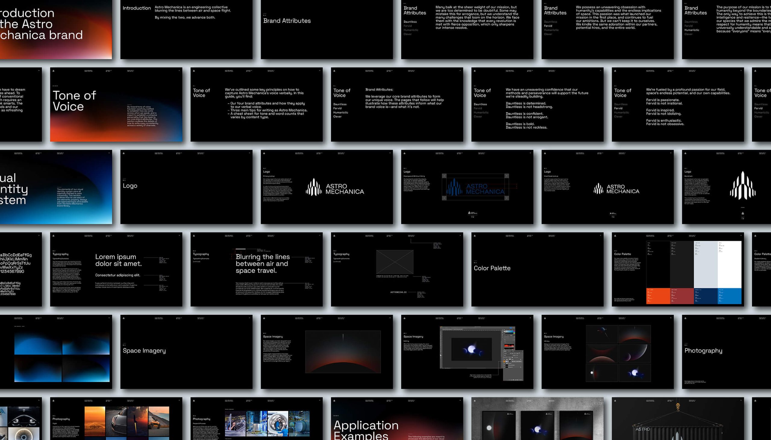This screenshot has width=771, height=440.
Task: Click the text 'By mixing the two, we advance both.'
Action: coord(185,17)
